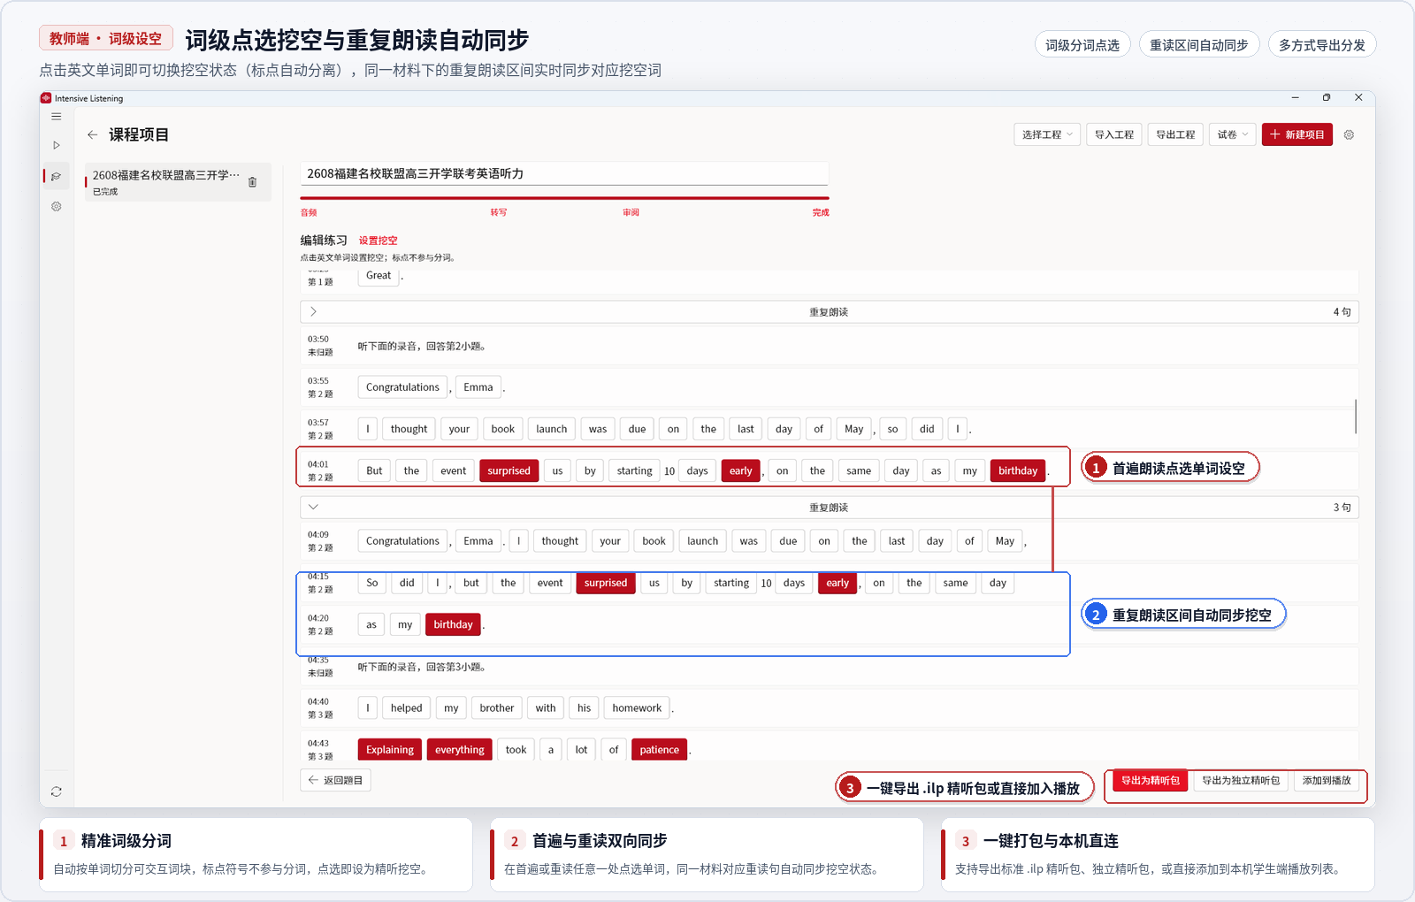1415x902 pixels.
Task: Click the word 'Great' chip in 第1题 row
Action: tap(379, 276)
